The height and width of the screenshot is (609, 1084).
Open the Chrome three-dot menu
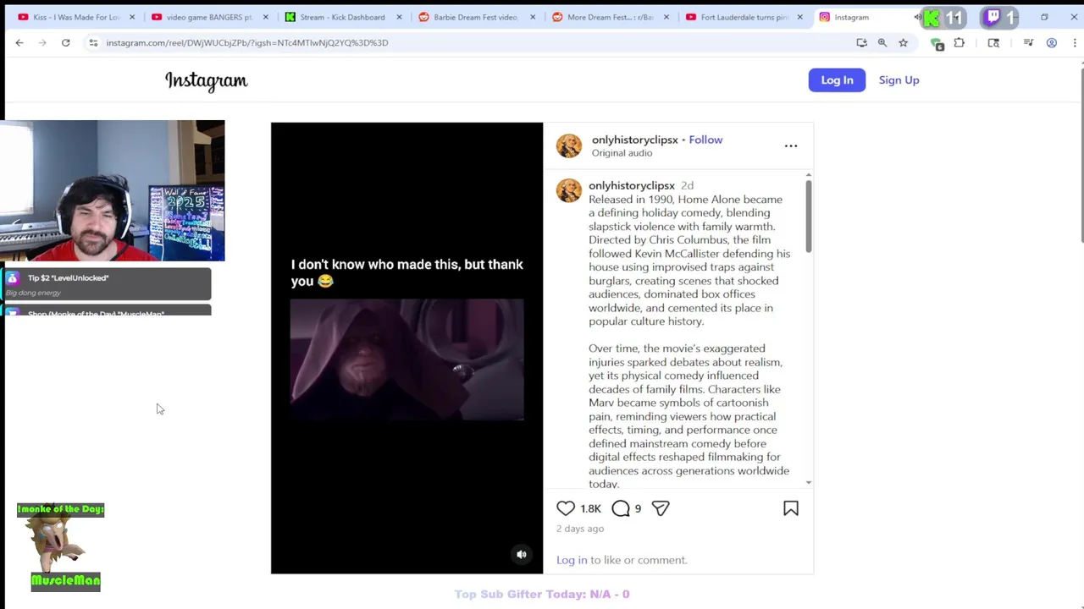pyautogui.click(x=1073, y=42)
